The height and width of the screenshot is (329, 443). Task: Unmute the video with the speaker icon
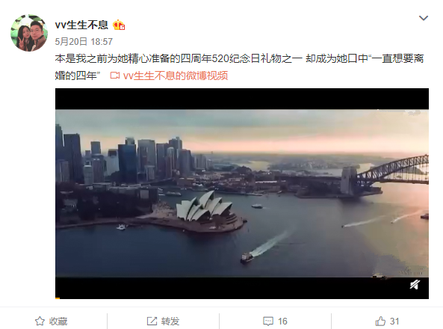tap(415, 285)
